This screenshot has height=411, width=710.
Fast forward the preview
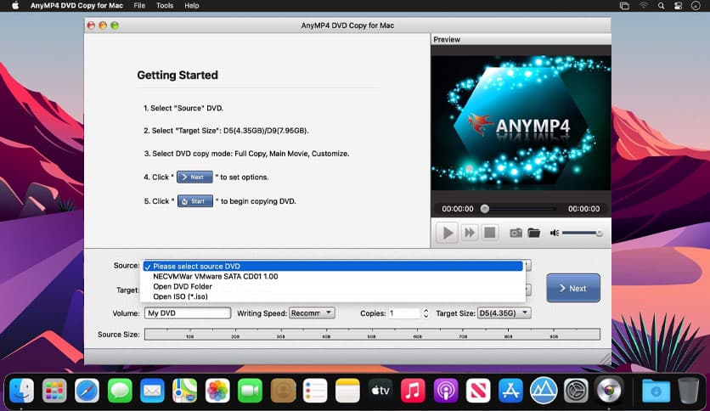pyautogui.click(x=470, y=233)
